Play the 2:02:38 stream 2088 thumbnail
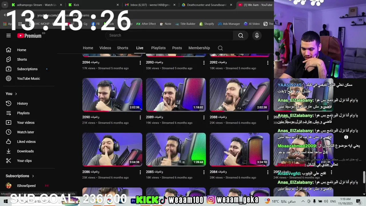This screenshot has width=366, height=206. [240, 95]
